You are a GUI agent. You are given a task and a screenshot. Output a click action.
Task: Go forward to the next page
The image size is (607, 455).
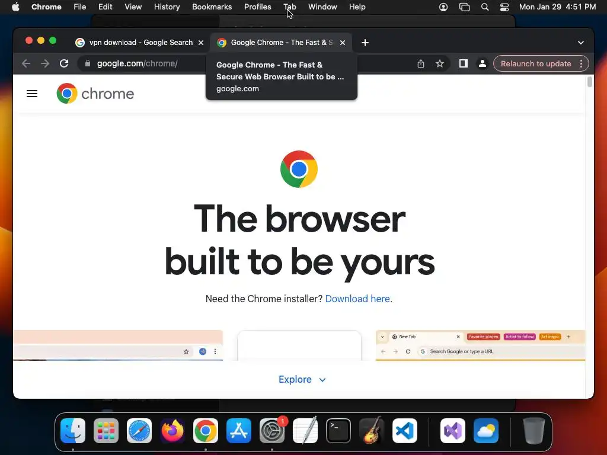coord(45,63)
